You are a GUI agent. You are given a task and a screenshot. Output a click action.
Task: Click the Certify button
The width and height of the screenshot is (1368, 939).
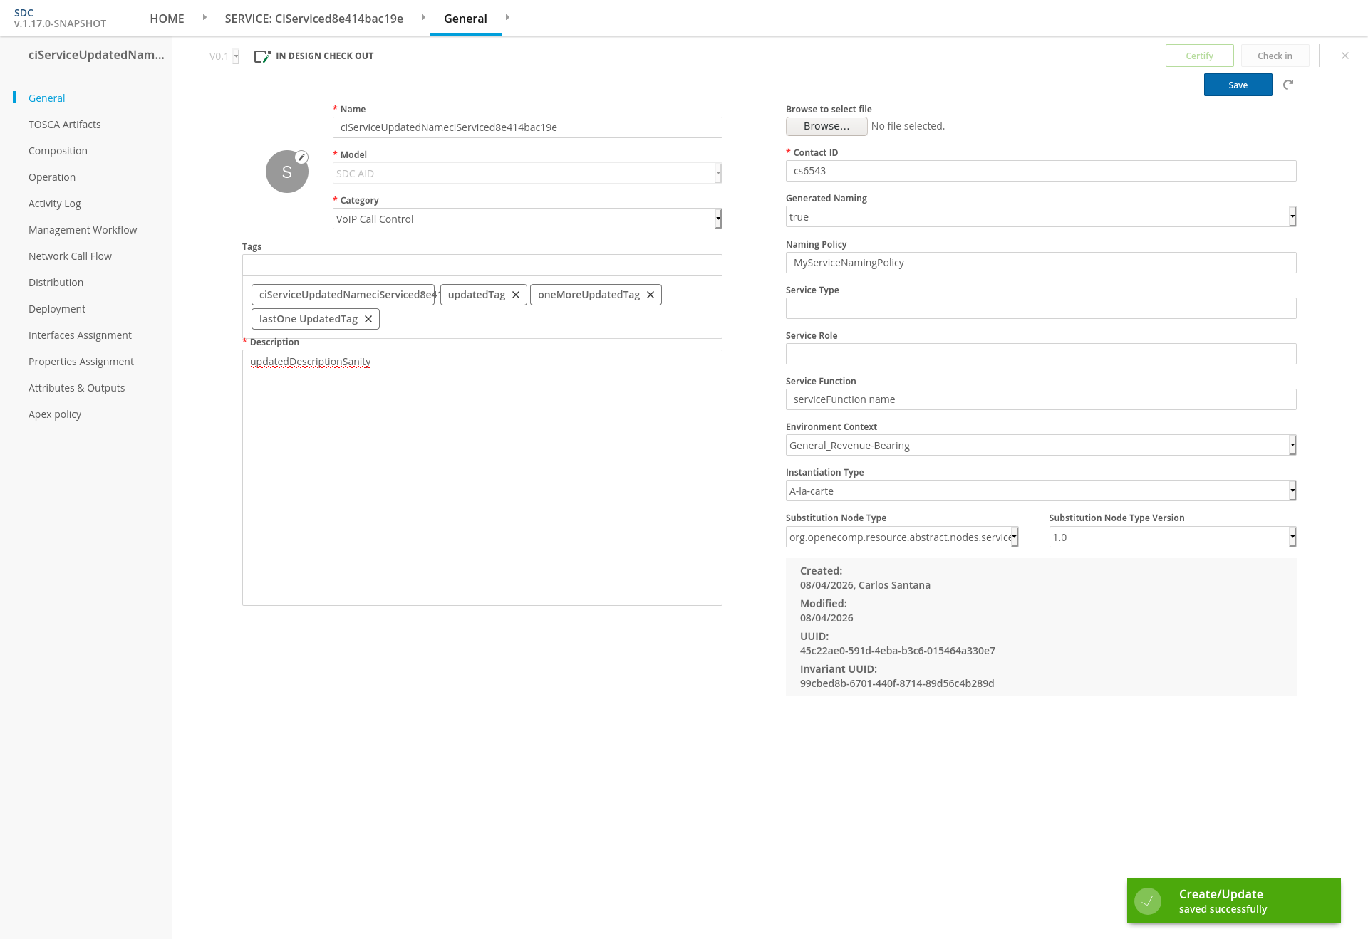(x=1200, y=56)
